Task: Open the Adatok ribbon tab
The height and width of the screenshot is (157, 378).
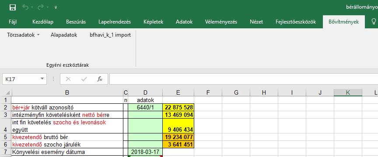Action: 184,22
